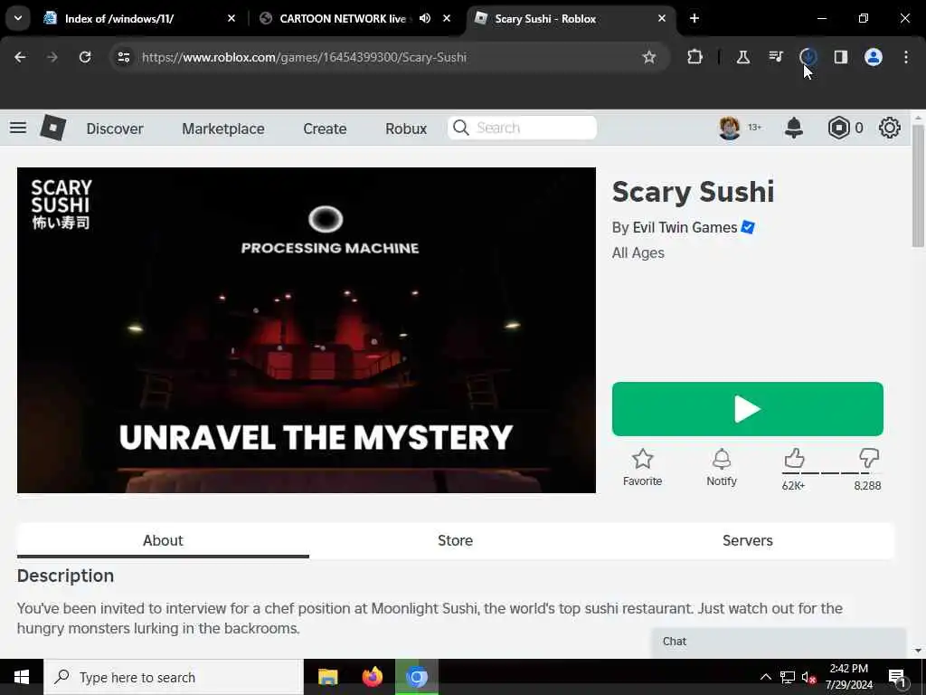This screenshot has width=926, height=695.
Task: Click the 8,288 dislikes count
Action: [867, 486]
